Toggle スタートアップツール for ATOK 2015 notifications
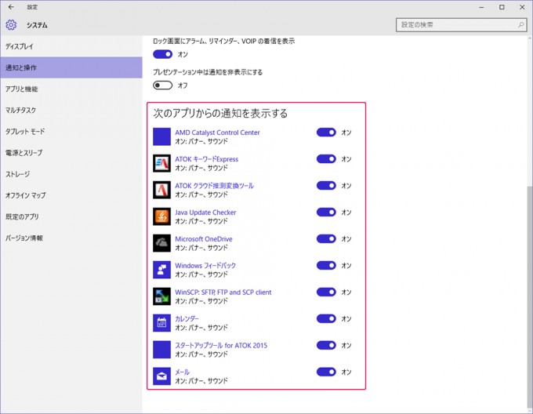The height and width of the screenshot is (414, 533). 326,345
